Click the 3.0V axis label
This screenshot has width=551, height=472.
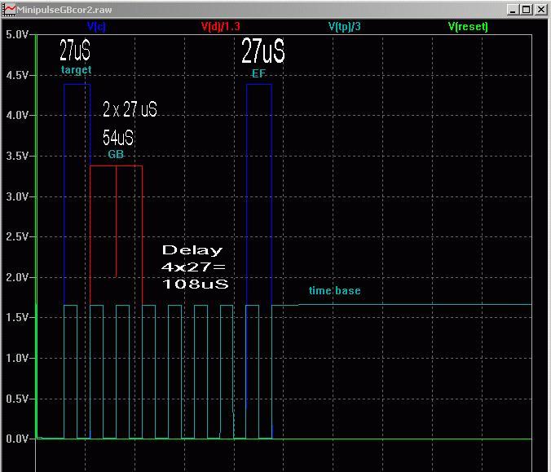click(17, 196)
